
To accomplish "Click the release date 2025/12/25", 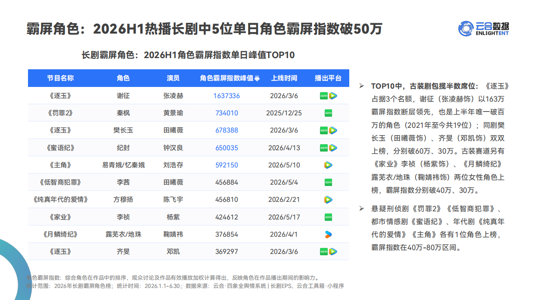I will click(284, 113).
